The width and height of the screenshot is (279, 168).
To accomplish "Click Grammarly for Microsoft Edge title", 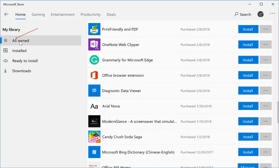I will coord(128,60).
